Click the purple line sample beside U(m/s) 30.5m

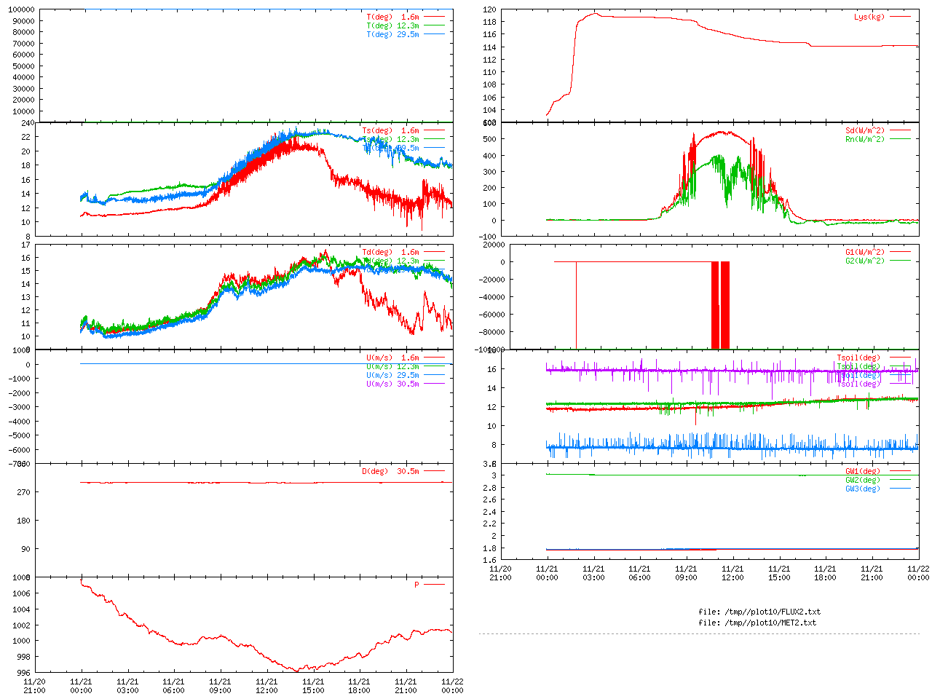click(434, 384)
